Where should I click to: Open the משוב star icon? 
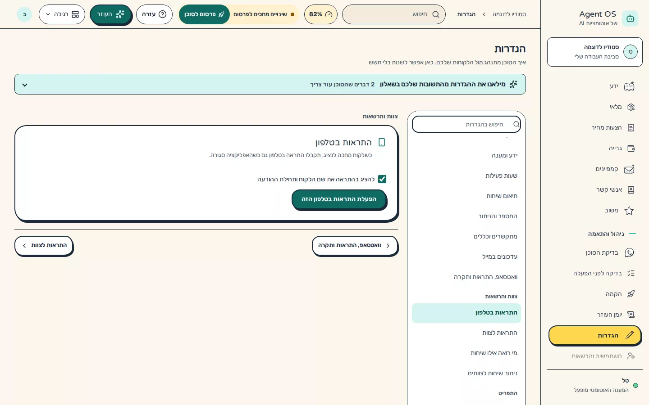(629, 211)
